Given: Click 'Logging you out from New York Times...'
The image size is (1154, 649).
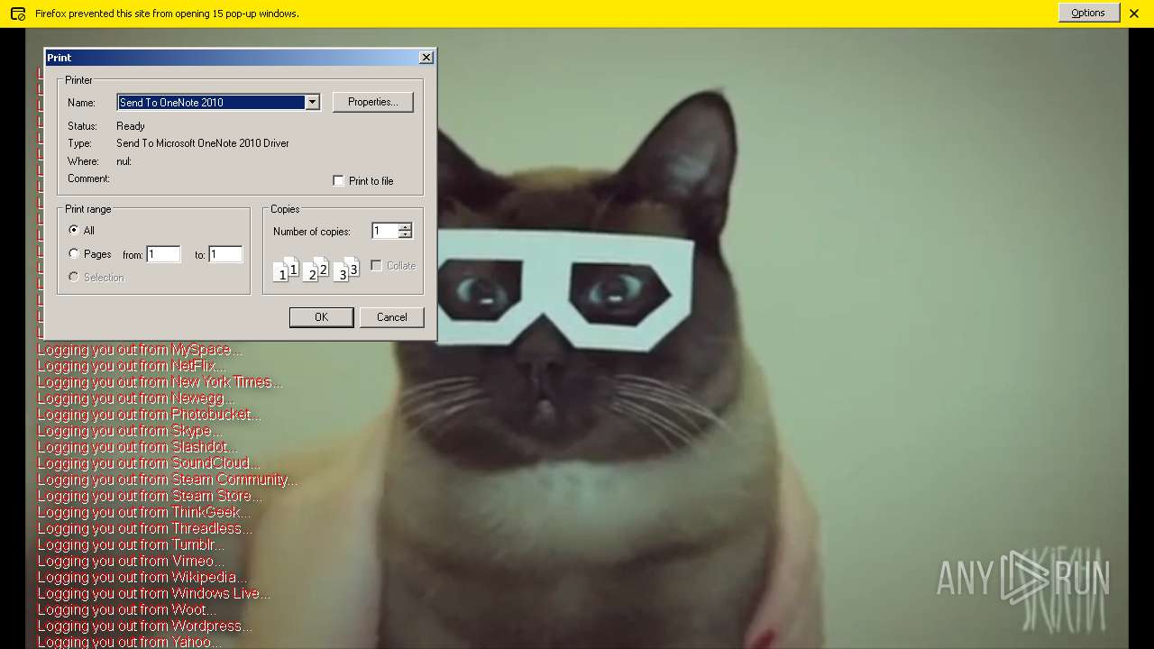Looking at the screenshot, I should (160, 382).
